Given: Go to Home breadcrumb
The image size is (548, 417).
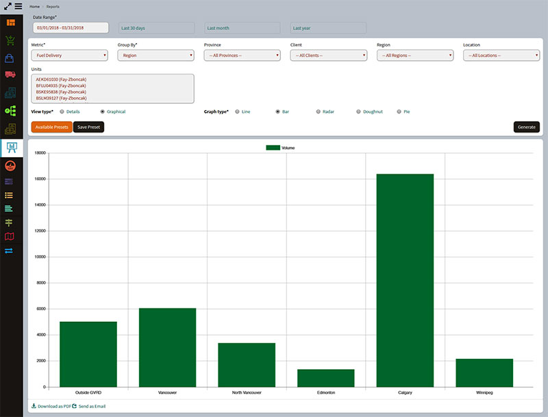Looking at the screenshot, I should pos(34,7).
